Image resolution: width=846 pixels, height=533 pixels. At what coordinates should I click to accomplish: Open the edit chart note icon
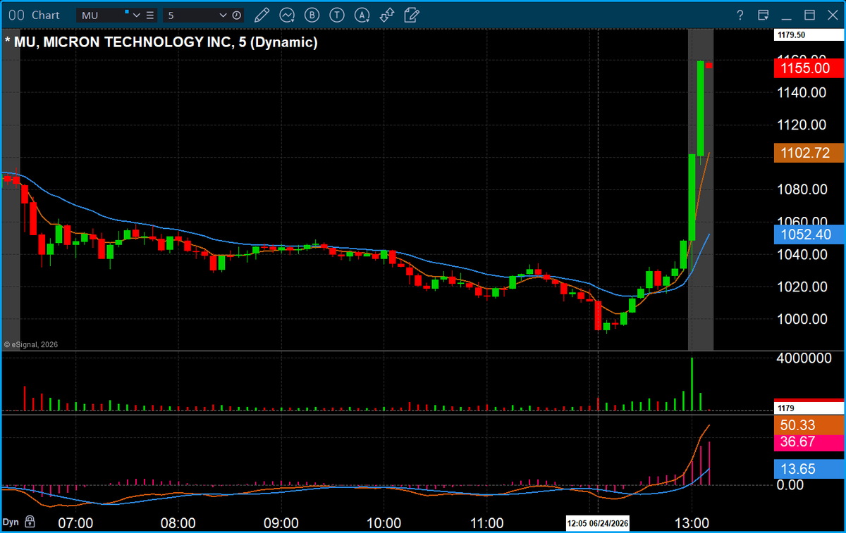(412, 15)
